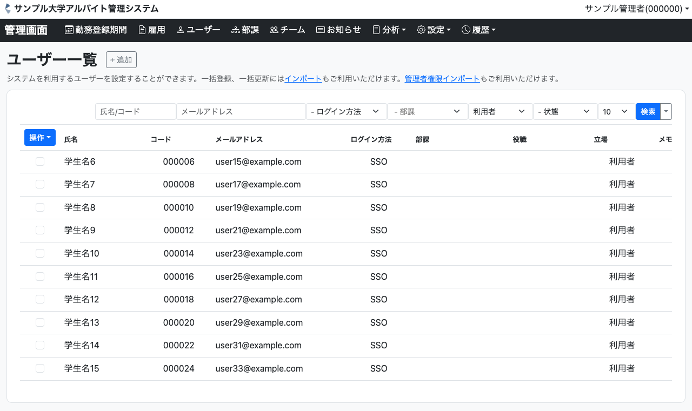Click the news icon for お知らせ
The height and width of the screenshot is (411, 692).
tap(320, 30)
